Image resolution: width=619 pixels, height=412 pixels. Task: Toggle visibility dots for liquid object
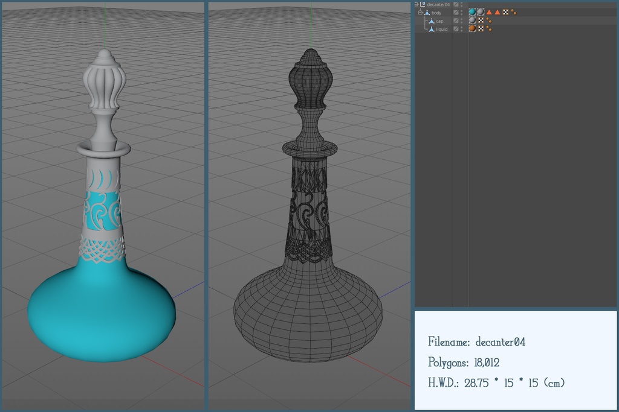(x=461, y=29)
